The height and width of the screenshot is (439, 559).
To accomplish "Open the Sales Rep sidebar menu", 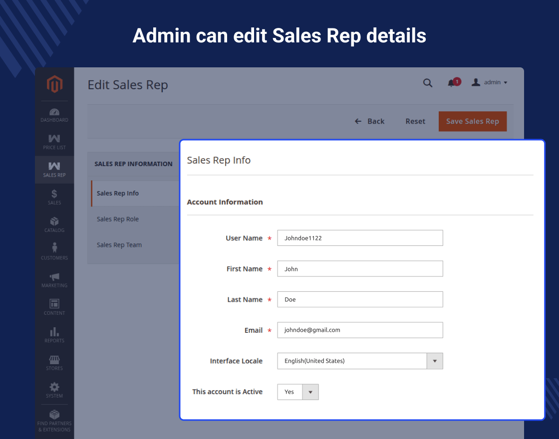I will point(54,170).
